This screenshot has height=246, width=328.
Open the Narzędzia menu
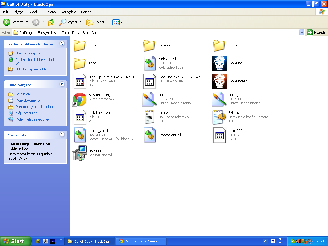69,12
